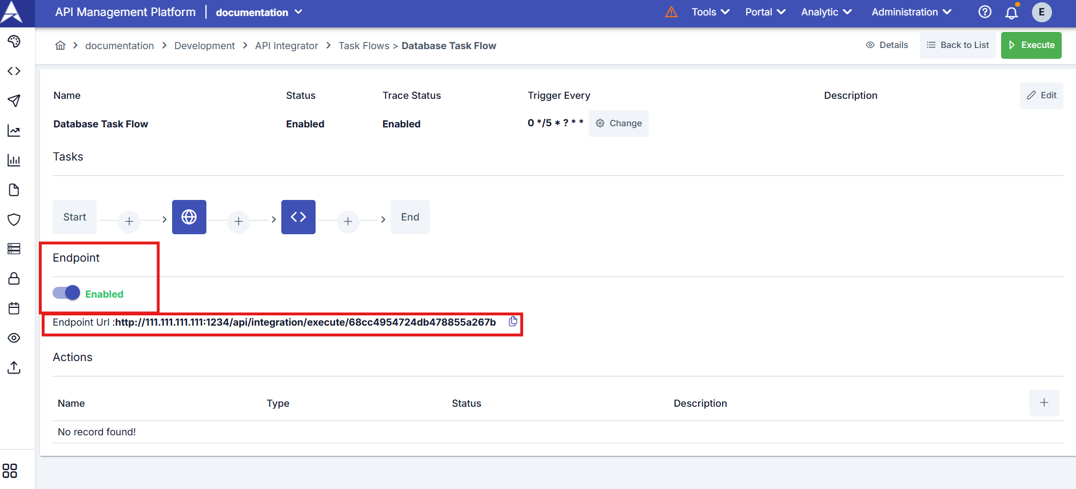Navigate to Development breadcrumb

(205, 46)
